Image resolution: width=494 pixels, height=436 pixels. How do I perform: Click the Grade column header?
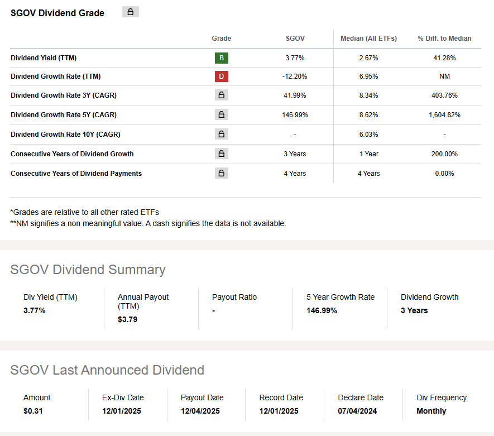[x=222, y=39]
